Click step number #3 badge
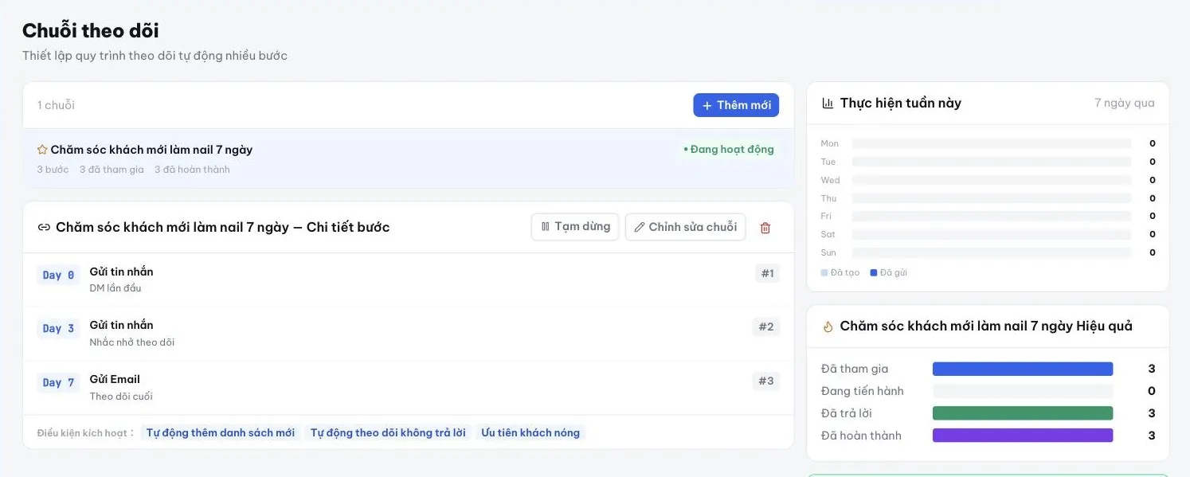 (x=766, y=381)
